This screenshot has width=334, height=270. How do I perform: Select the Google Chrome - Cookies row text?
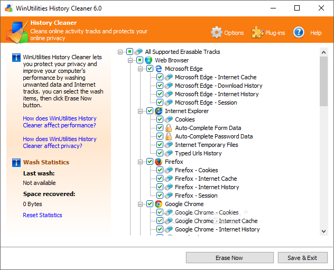207,212
